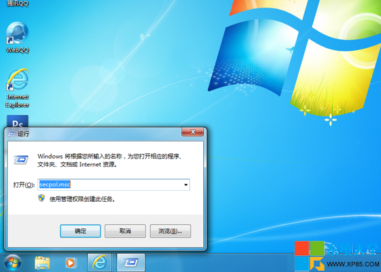Switch to Internet Explorer taskbar button

tap(100, 262)
